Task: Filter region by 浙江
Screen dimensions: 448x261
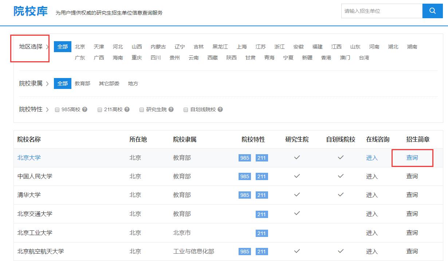Action: click(280, 47)
